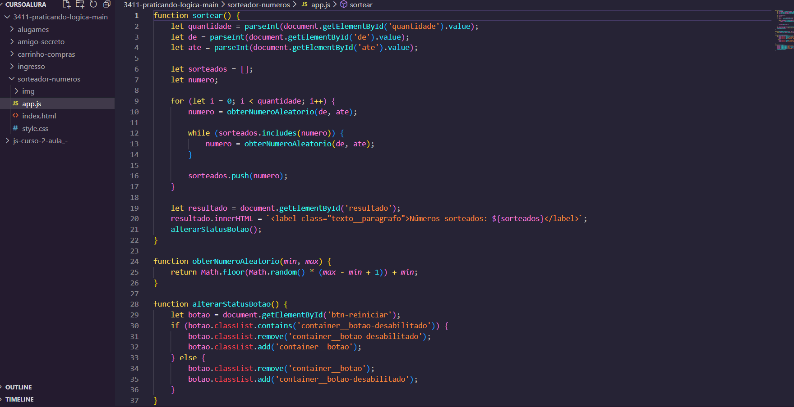Viewport: 794px width, 407px height.
Task: Collapse the sorteador-numeros folder
Action: pos(12,79)
